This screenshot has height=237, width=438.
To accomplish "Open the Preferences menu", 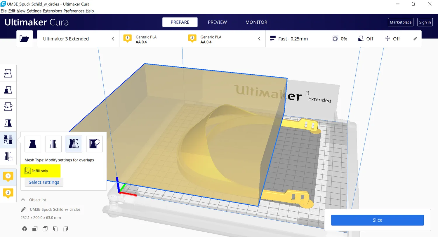I will 74,11.
